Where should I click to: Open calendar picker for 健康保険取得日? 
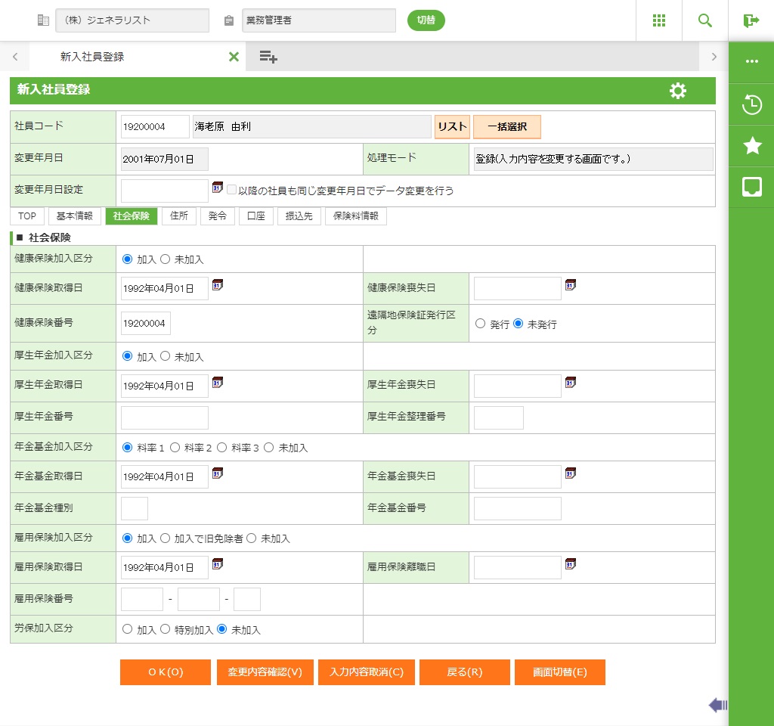218,285
